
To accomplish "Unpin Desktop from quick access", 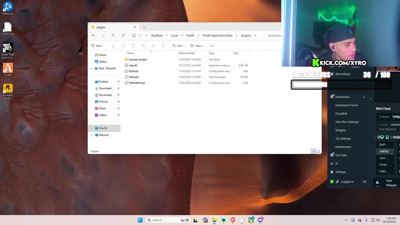I will pyautogui.click(x=118, y=82).
